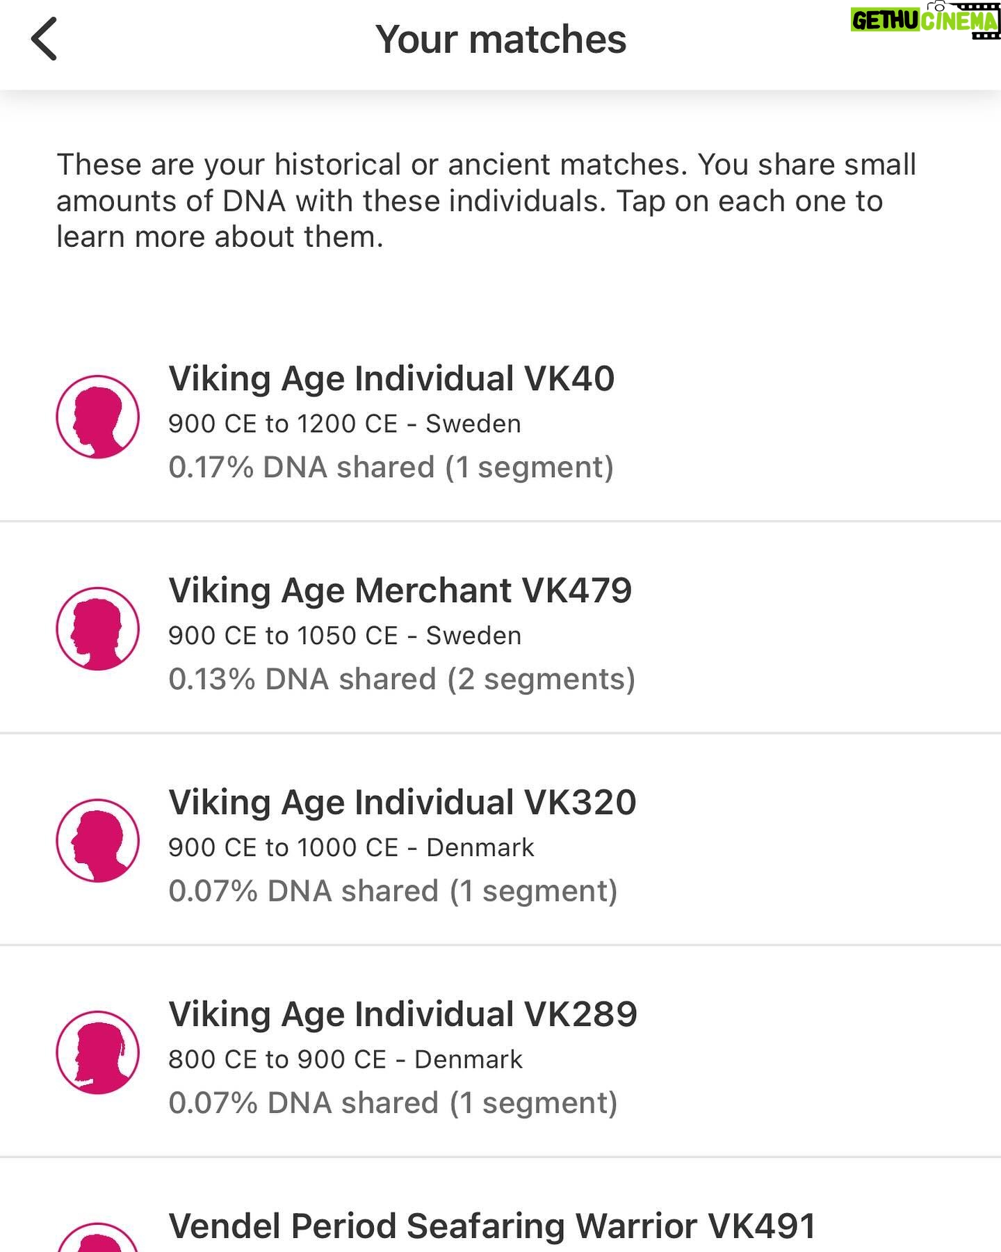Screen dimensions: 1001x1252
Task: Tap the historical matches description paragraph
Action: click(486, 200)
